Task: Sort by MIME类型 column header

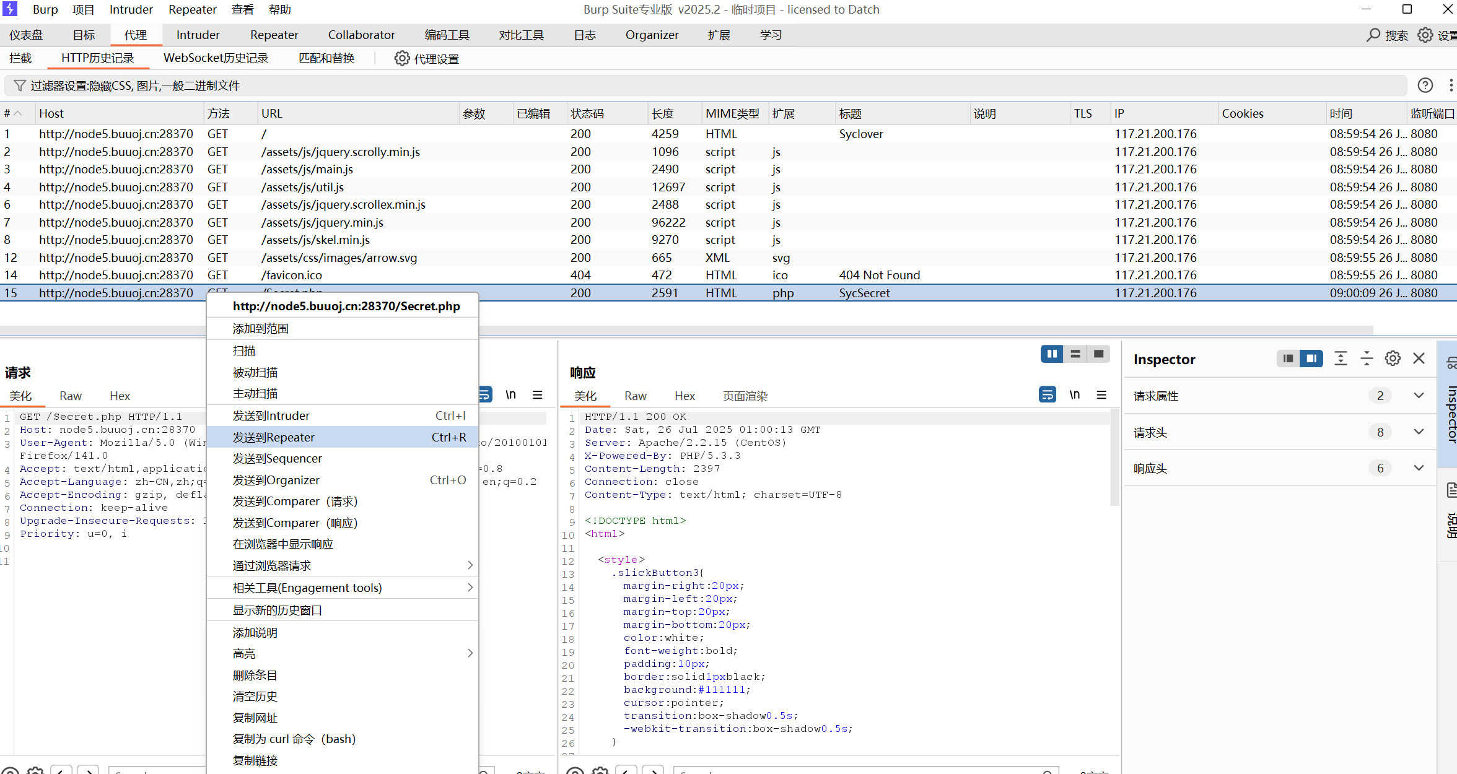Action: [734, 113]
